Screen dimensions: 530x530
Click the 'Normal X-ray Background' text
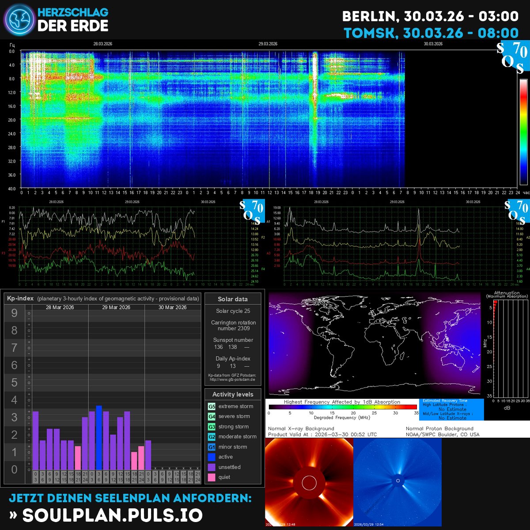coord(301,428)
